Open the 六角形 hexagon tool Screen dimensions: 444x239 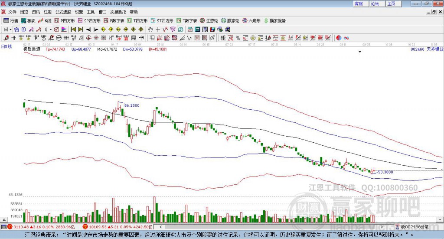tap(251, 21)
